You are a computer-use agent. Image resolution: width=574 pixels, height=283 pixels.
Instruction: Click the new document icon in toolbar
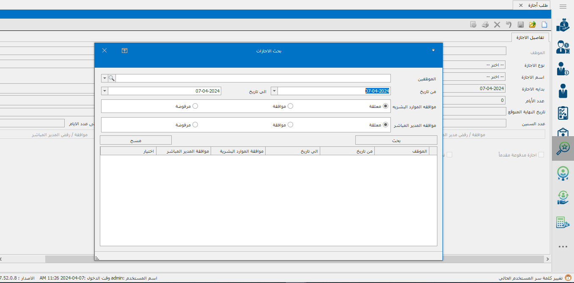click(x=544, y=25)
